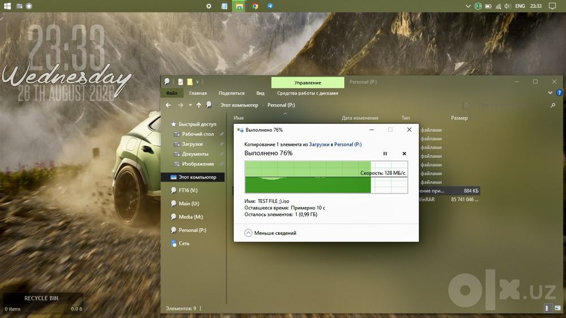Click the battery tray icon
This screenshot has height=318, width=566.
488,6
